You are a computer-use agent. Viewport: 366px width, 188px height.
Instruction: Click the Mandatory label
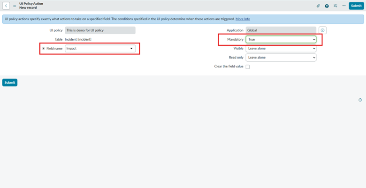[235, 40]
